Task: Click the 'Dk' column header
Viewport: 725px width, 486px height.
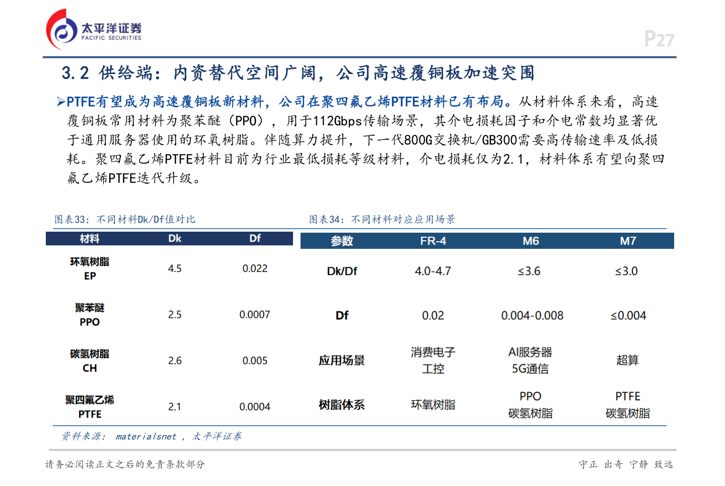Action: (175, 238)
